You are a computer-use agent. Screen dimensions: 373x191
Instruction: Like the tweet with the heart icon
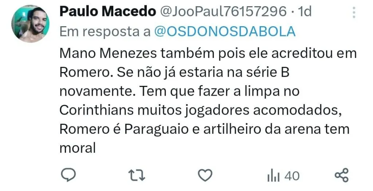205,176
